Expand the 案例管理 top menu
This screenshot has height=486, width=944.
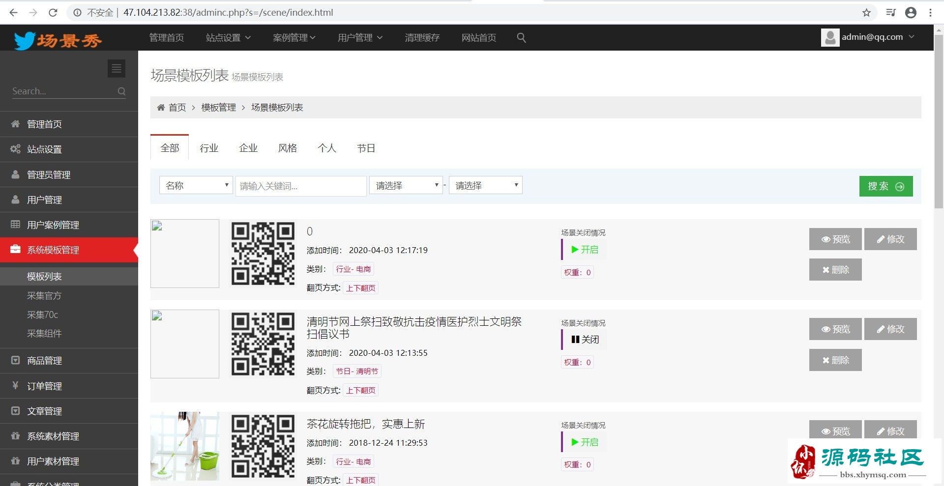294,37
